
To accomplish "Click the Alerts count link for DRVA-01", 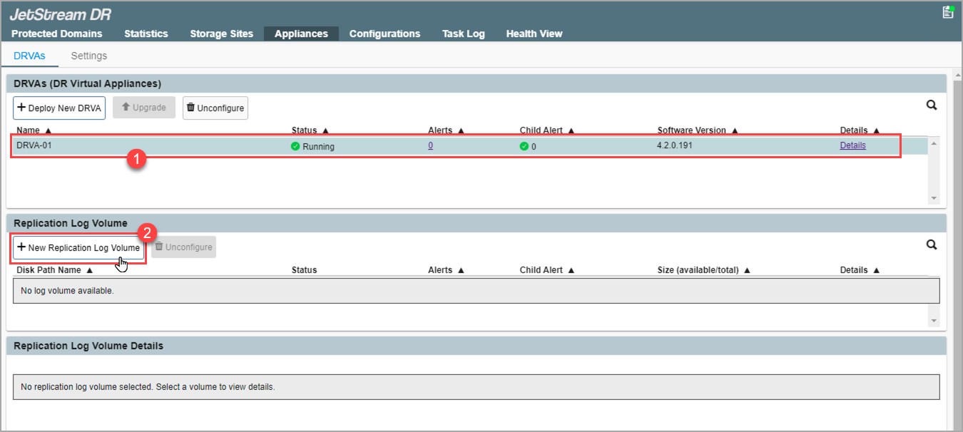I will pos(431,145).
